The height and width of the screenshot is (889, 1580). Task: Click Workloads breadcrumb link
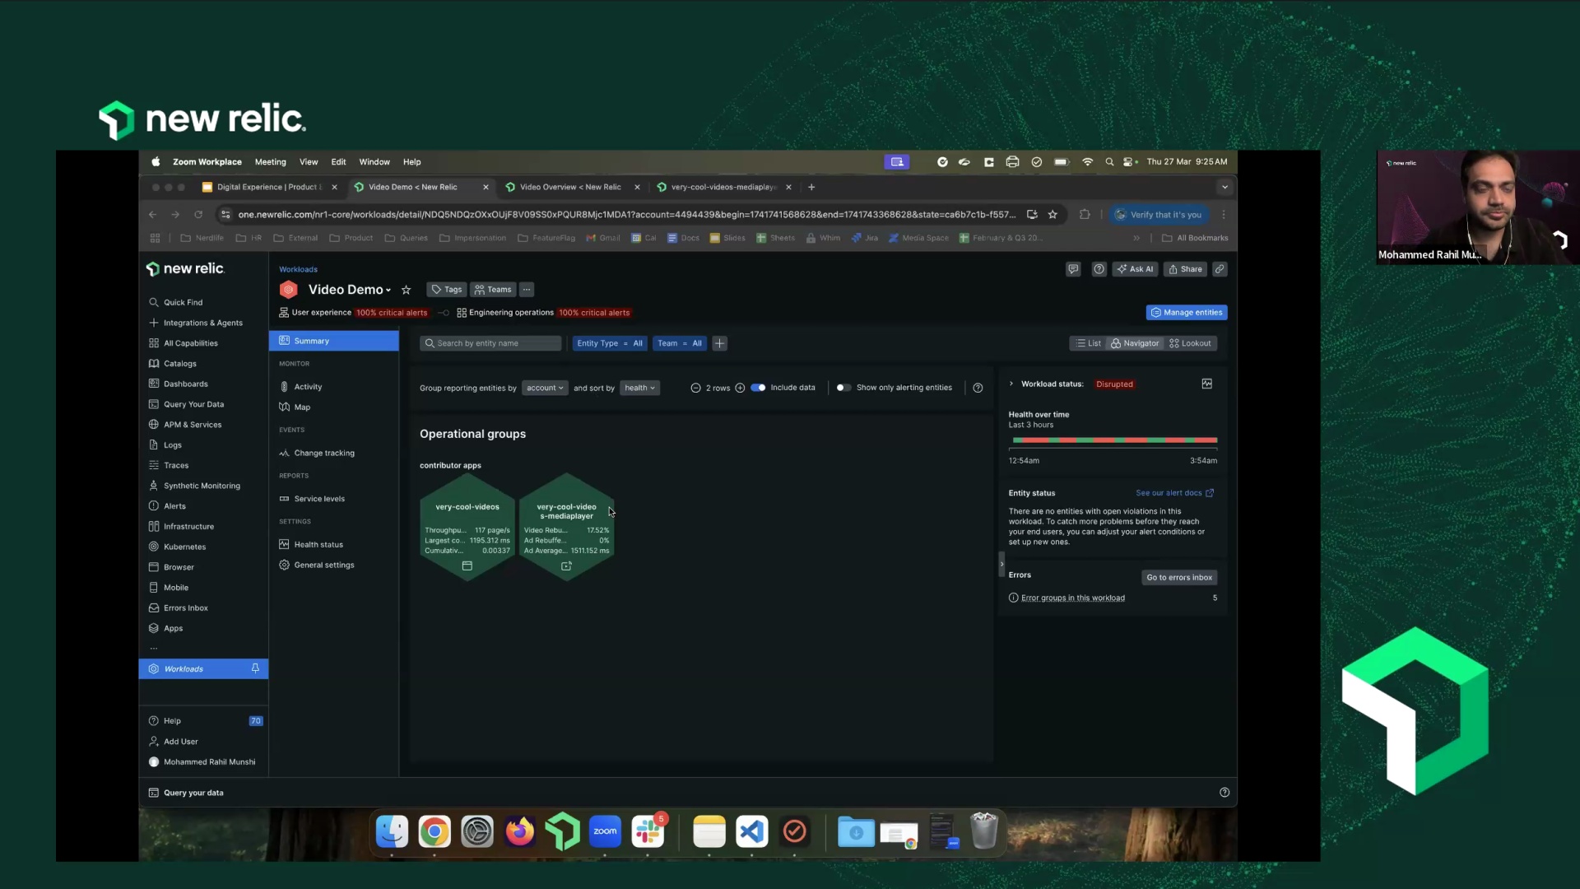tap(298, 269)
